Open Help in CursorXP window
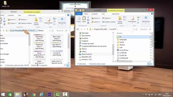Viewport: 173px width, 97px height. coord(152,14)
